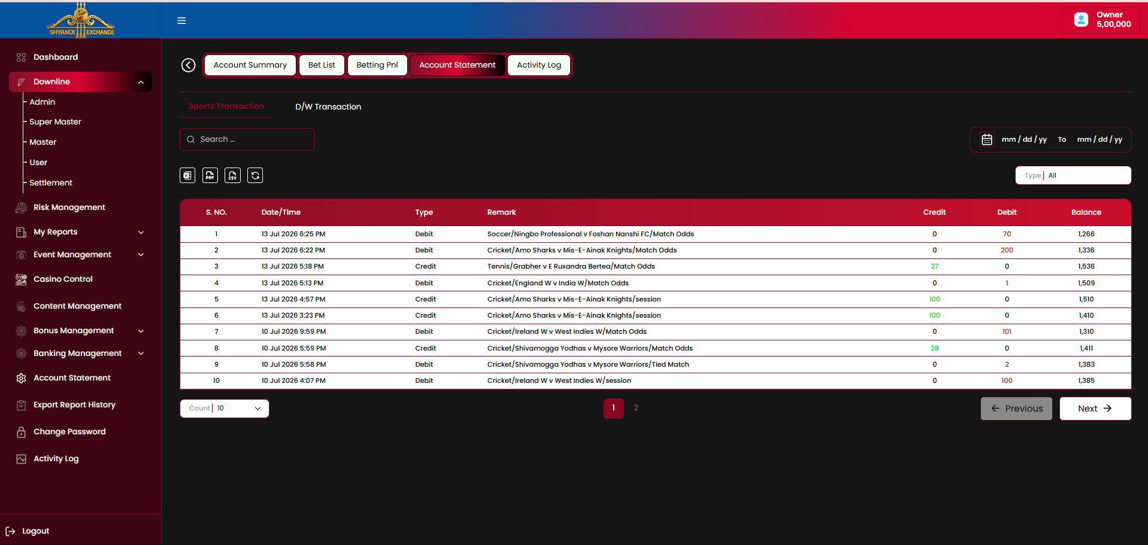Click the Remark column header
Image resolution: width=1148 pixels, height=545 pixels.
(502, 212)
